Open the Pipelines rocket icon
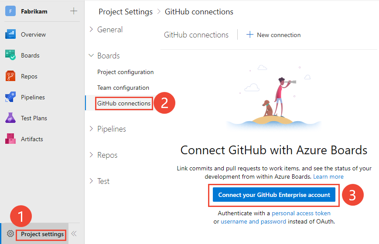The width and height of the screenshot is (379, 244). [10, 97]
